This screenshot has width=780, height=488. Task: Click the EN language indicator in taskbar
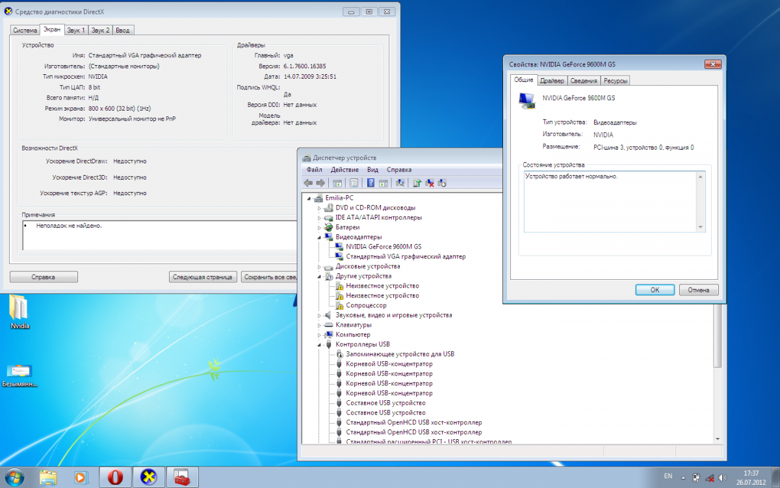[667, 476]
